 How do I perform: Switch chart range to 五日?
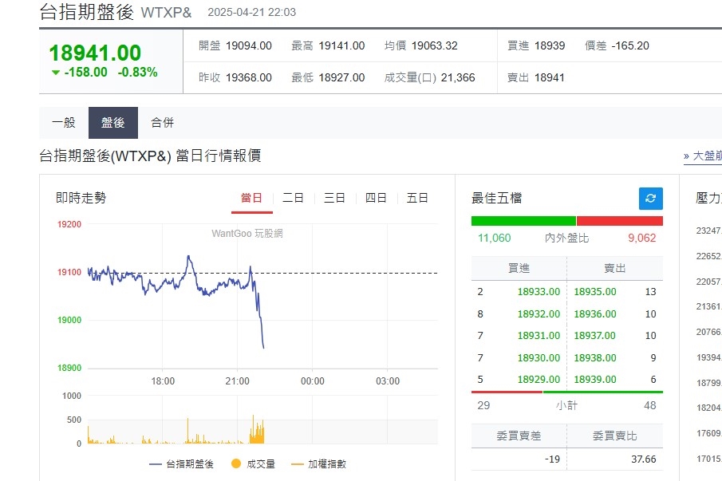417,198
